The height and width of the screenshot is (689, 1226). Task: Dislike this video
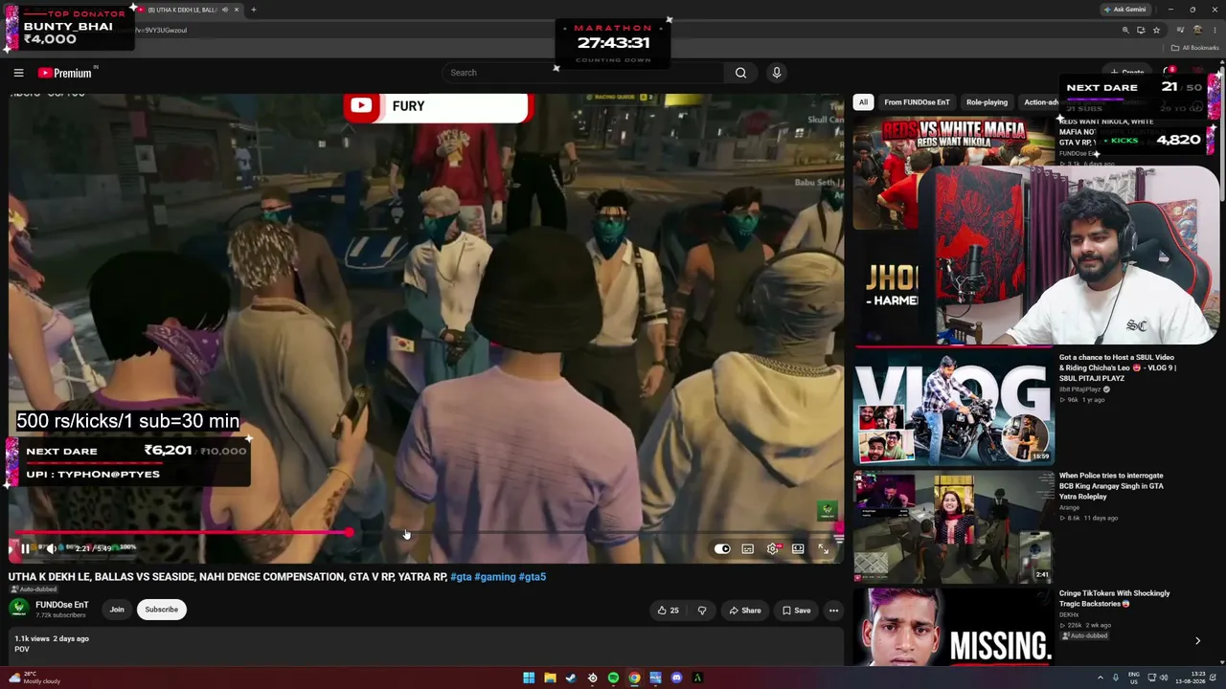(702, 611)
